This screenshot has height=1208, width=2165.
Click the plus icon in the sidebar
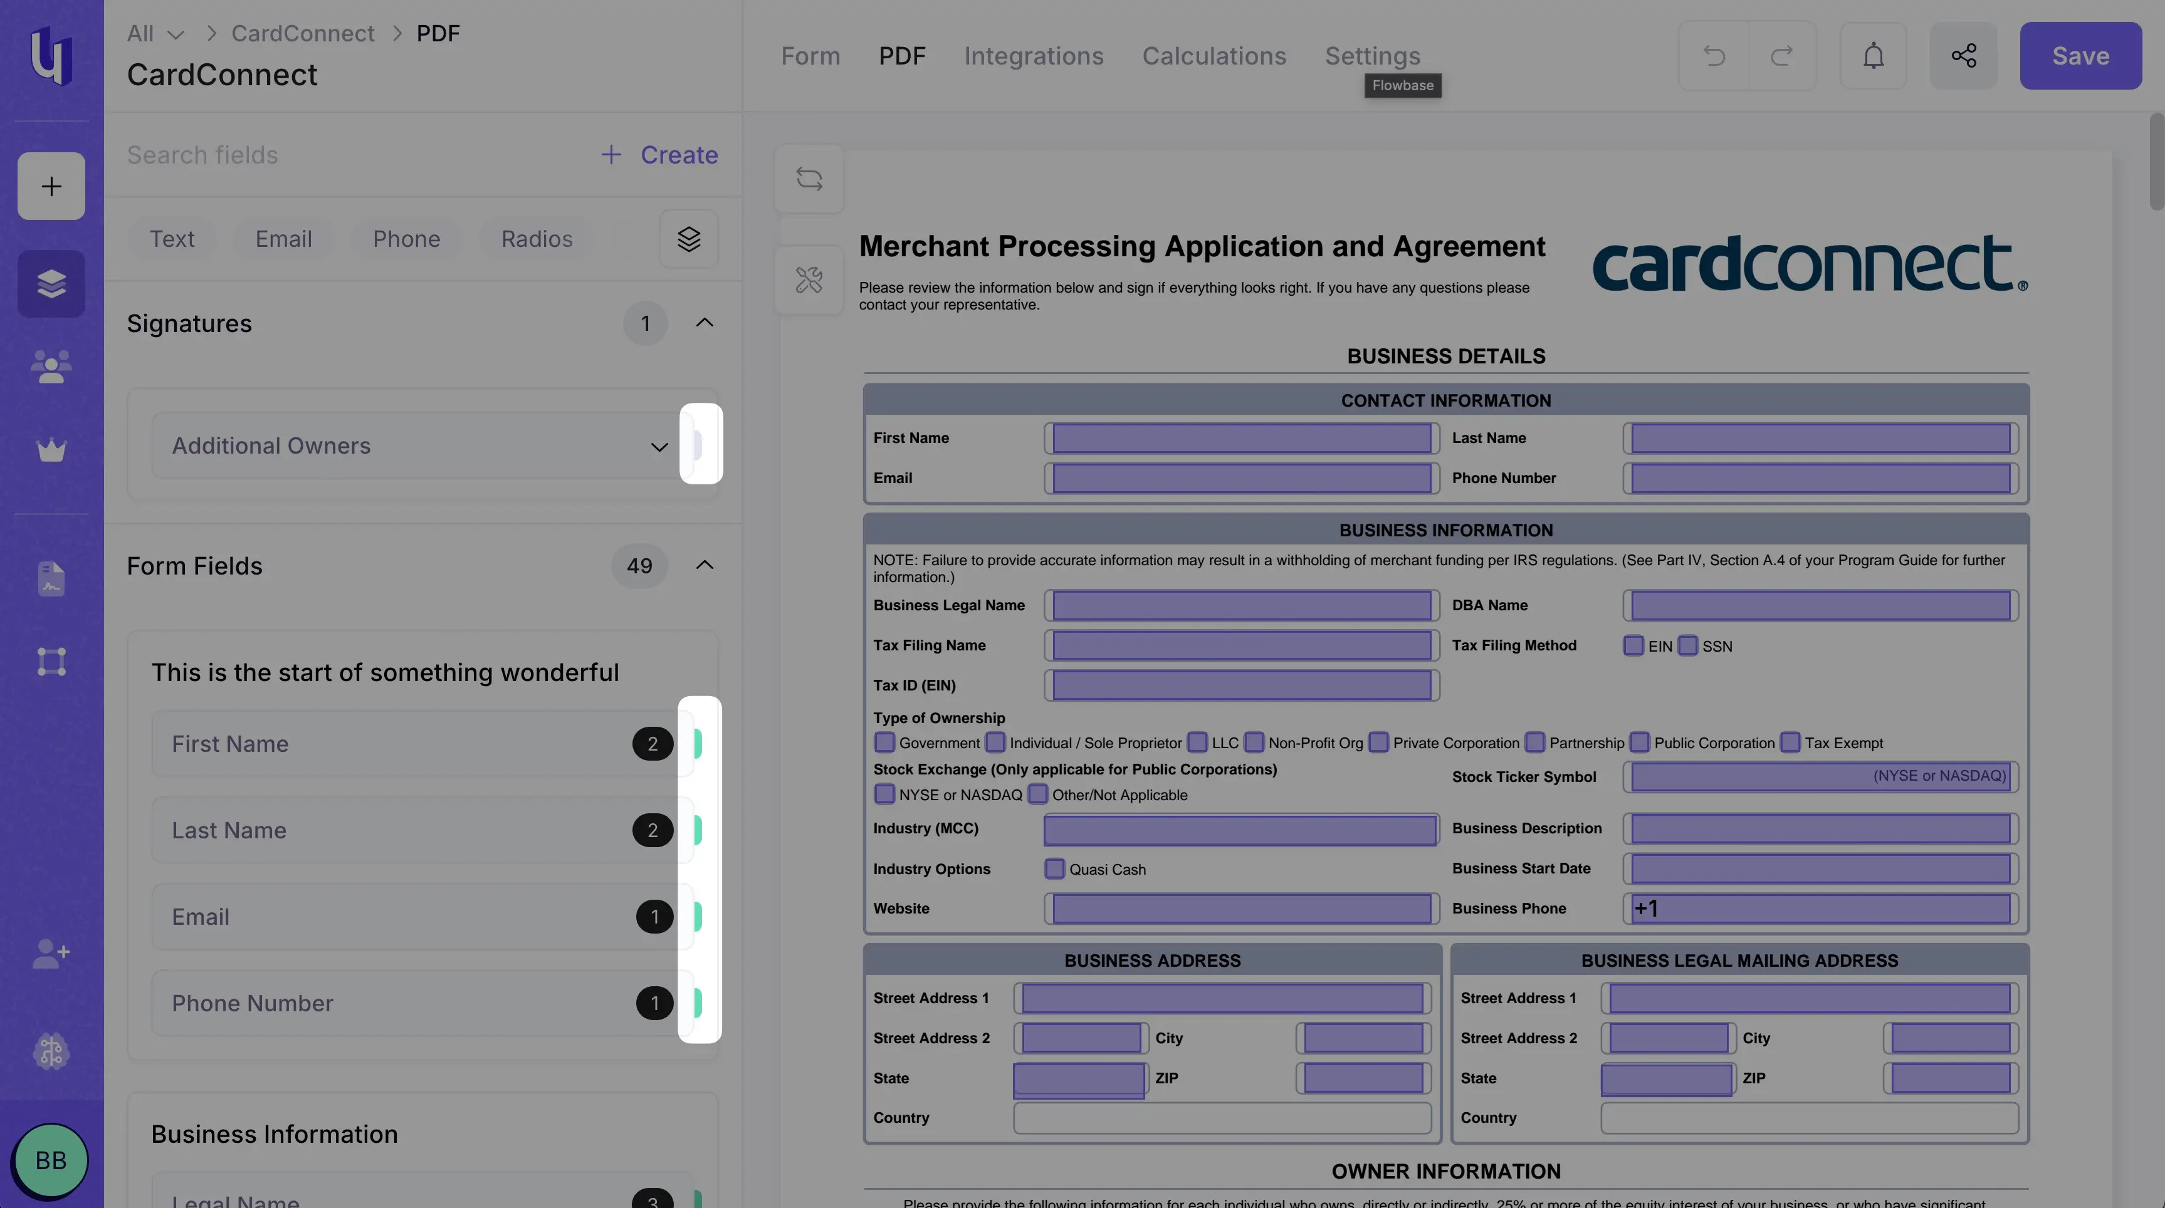[x=51, y=185]
